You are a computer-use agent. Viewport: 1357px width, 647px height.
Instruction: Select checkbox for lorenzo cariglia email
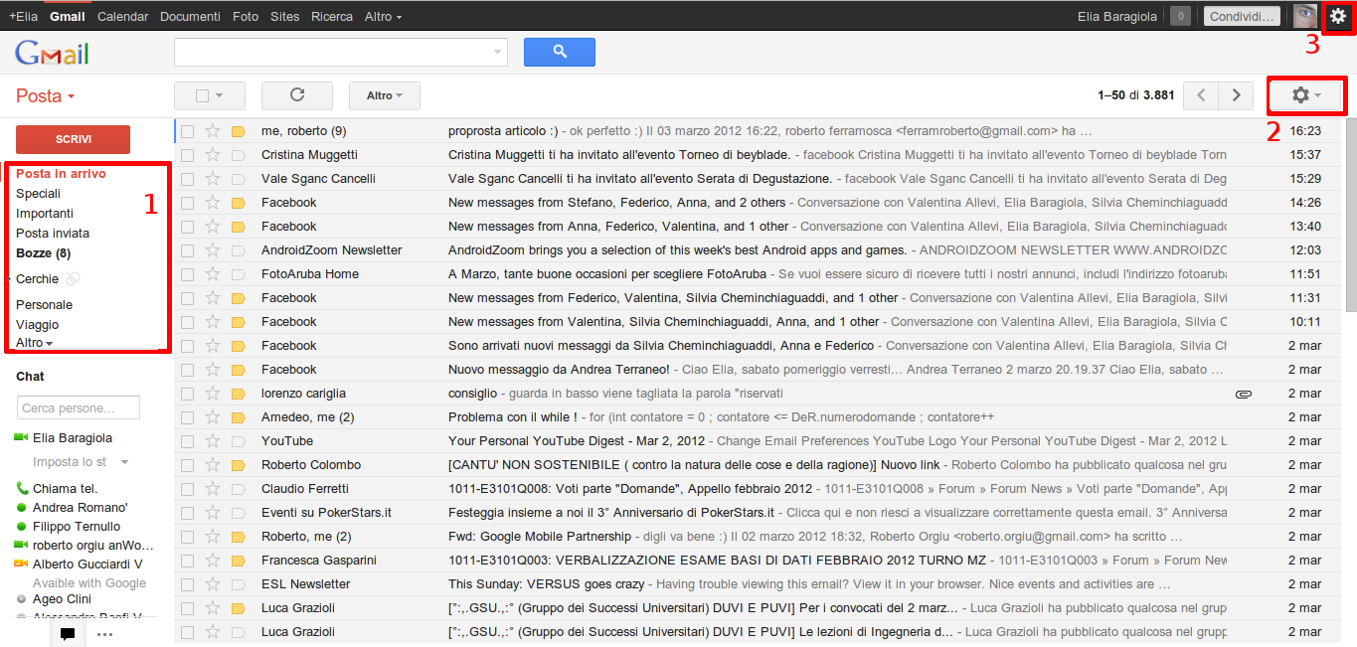(187, 394)
